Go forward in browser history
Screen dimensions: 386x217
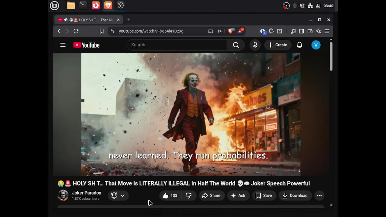coord(67,31)
